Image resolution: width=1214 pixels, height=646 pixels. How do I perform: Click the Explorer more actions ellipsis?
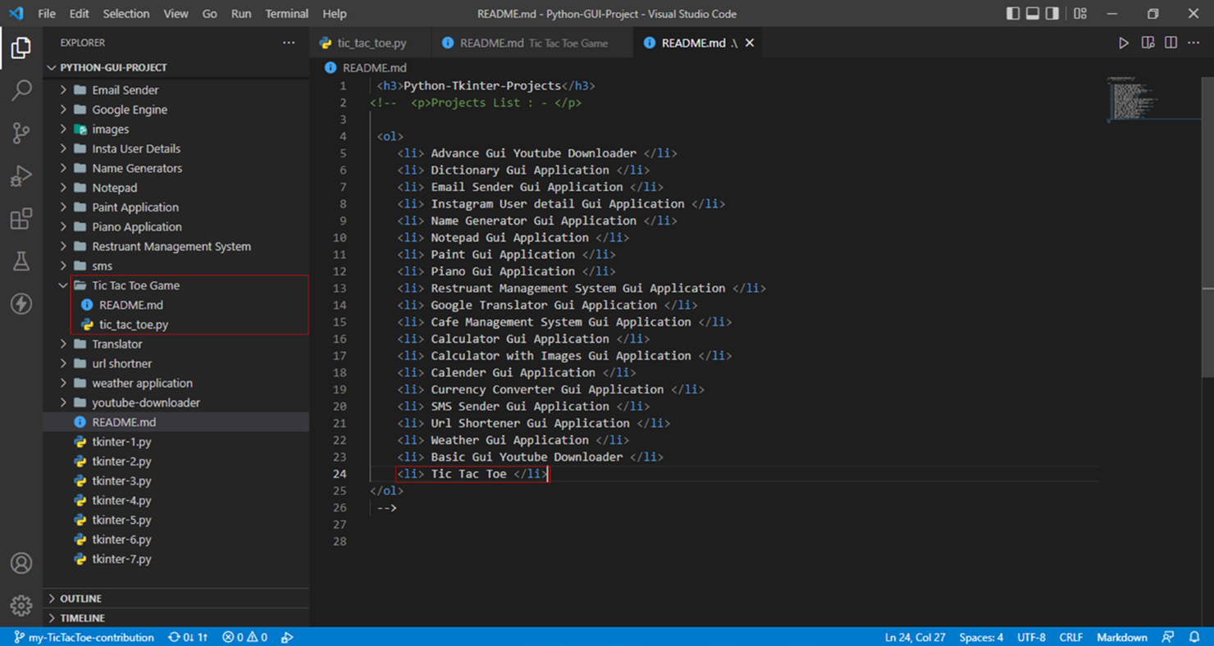[x=289, y=43]
